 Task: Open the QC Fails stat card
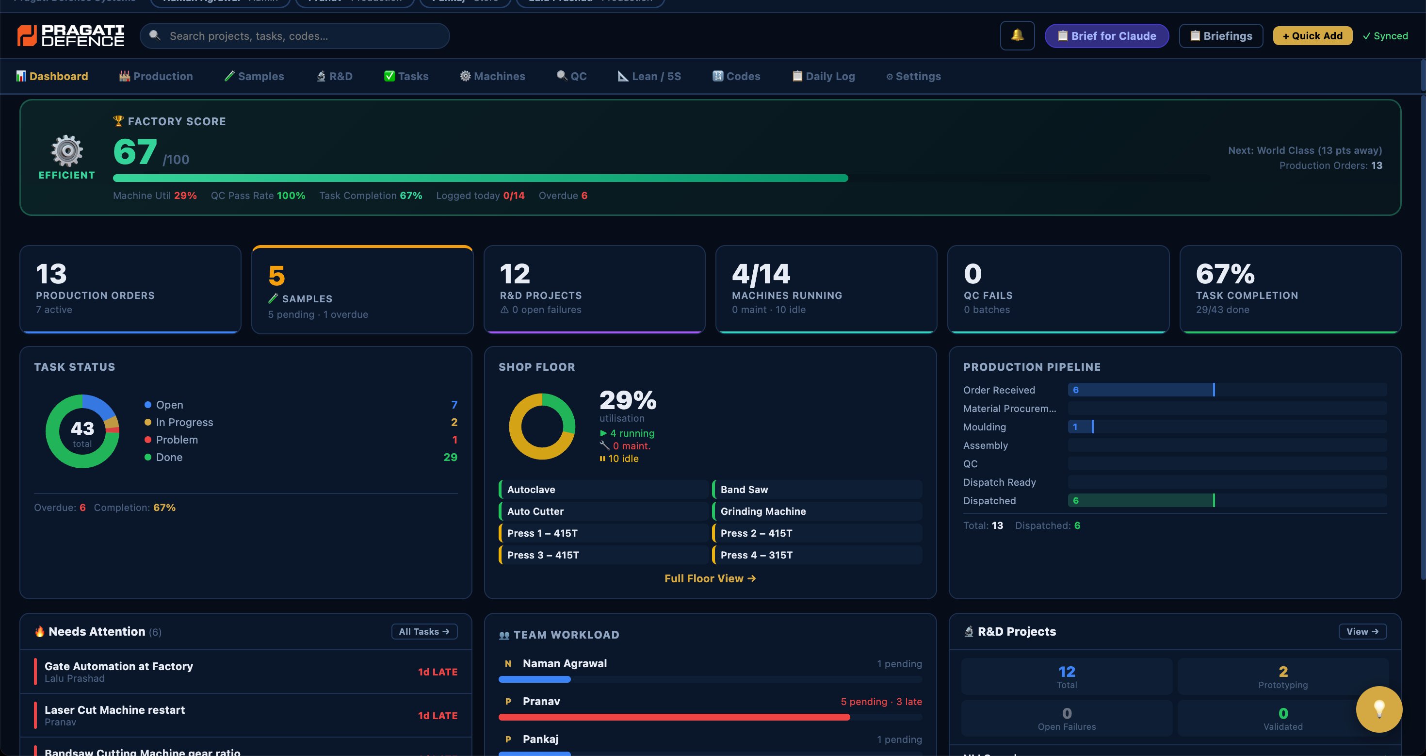(1058, 289)
